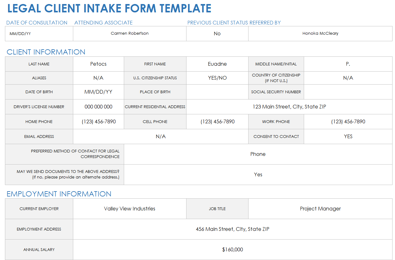Image resolution: width=395 pixels, height=260 pixels.
Task: Select the ATTENDING ASSOCIATE cell showing Carmen Robertson
Action: click(129, 33)
